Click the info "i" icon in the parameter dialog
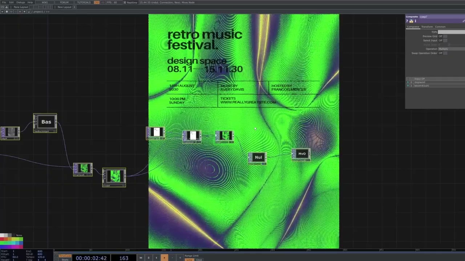The image size is (465, 261). (415, 21)
